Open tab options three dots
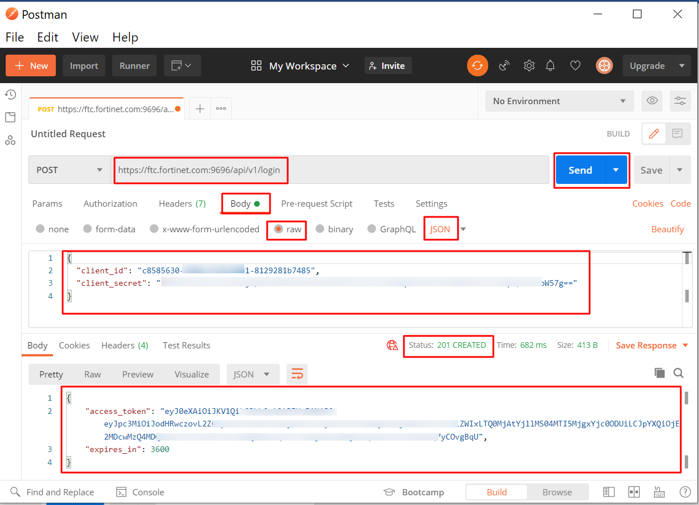 [x=221, y=109]
